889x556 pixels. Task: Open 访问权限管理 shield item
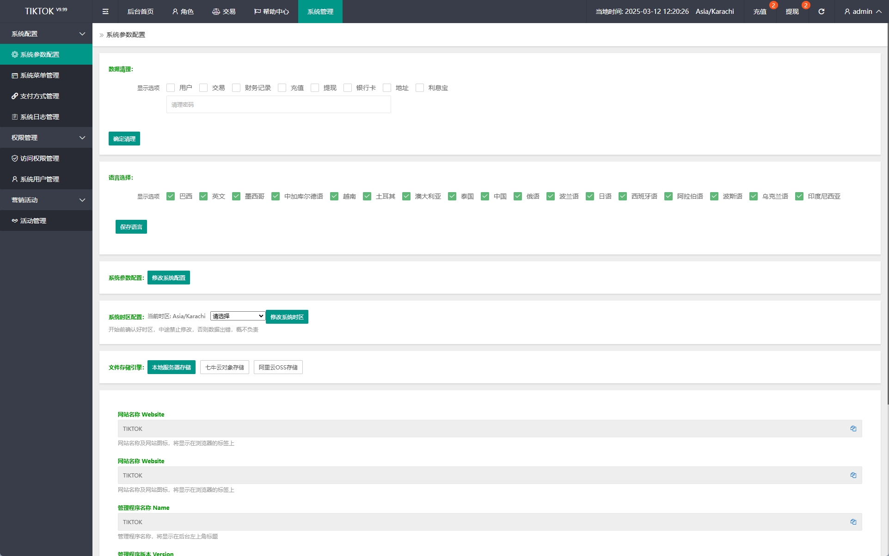(40, 158)
